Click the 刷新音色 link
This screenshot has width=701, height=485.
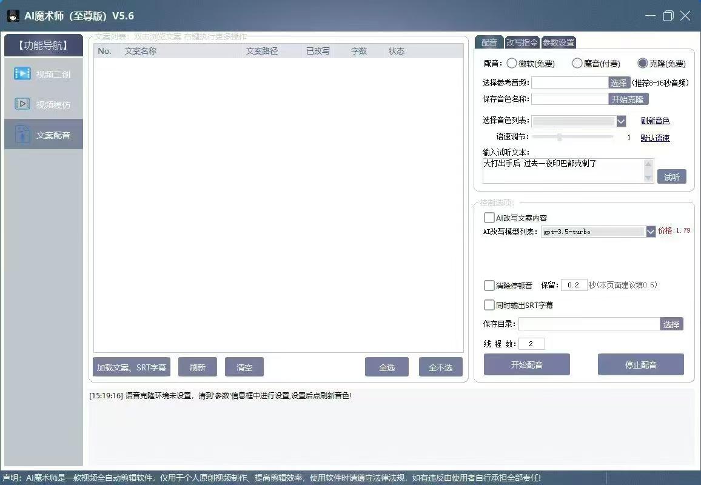[x=656, y=121]
